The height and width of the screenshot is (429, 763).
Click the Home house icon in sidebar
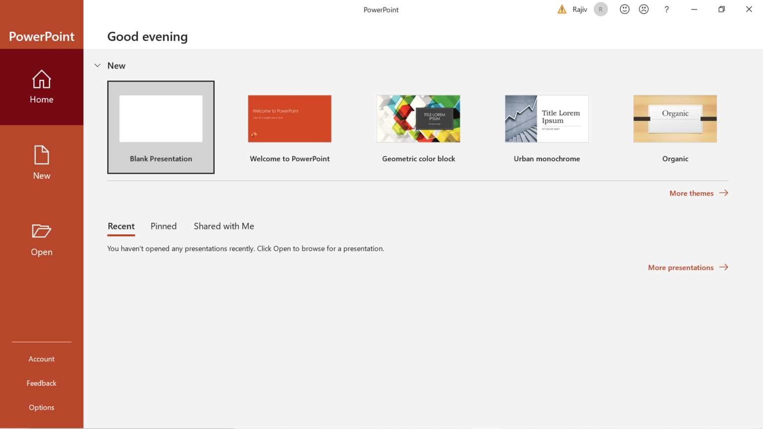tap(42, 79)
